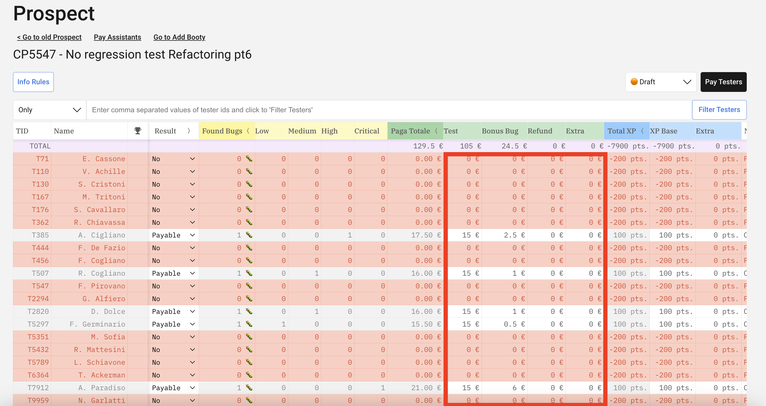Open the Info Rules button

pyautogui.click(x=33, y=82)
